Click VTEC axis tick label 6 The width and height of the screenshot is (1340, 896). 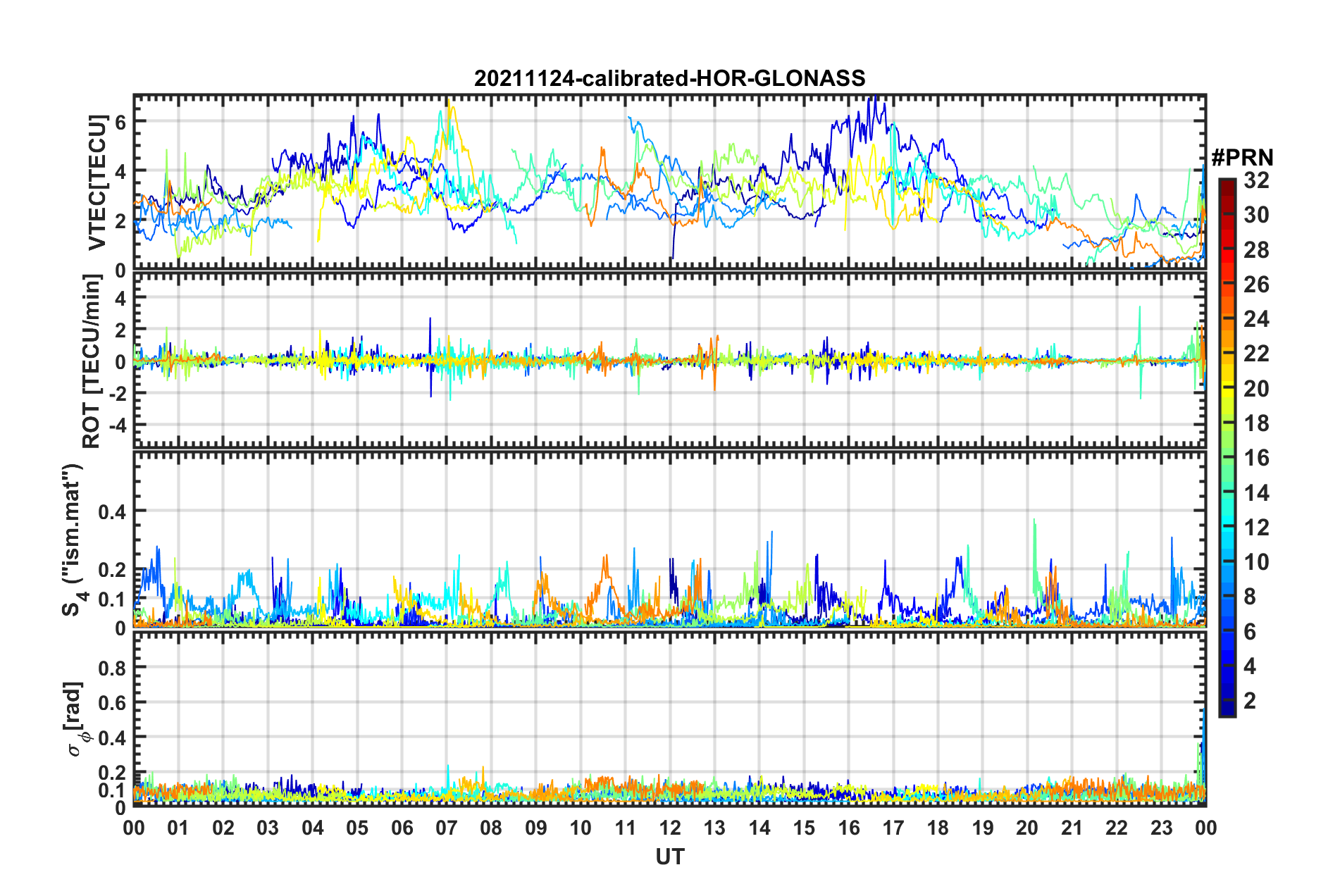tap(120, 121)
